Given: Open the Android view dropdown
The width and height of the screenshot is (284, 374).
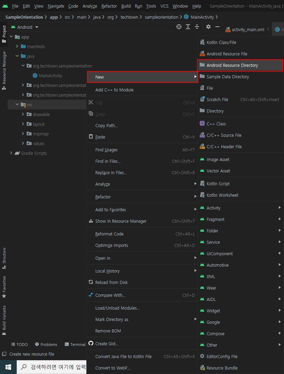Looking at the screenshot, I should pos(25,27).
